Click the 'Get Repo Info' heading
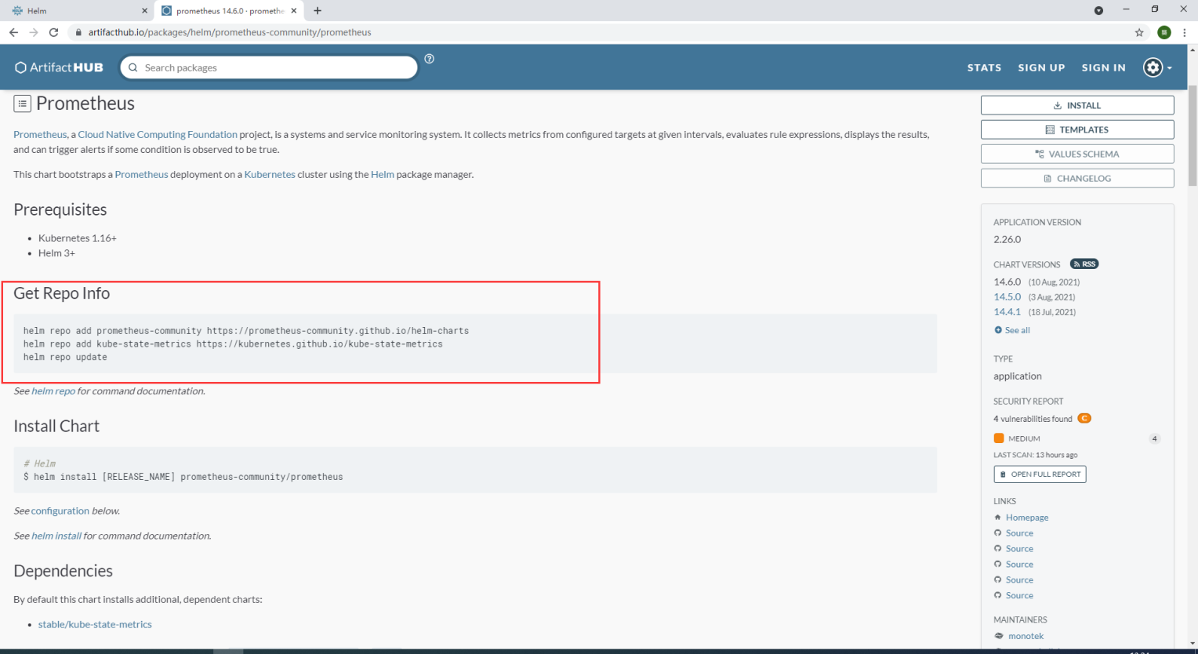This screenshot has height=654, width=1198. (61, 293)
